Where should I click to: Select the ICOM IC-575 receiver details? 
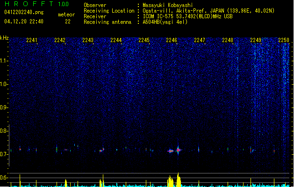(x=188, y=16)
